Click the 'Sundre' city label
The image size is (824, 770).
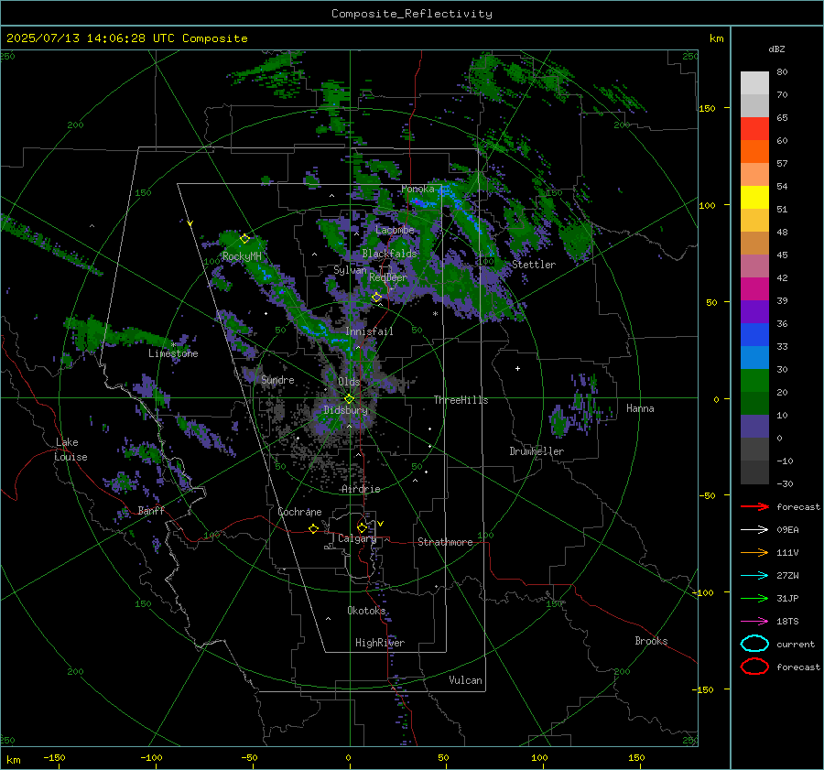pyautogui.click(x=277, y=379)
